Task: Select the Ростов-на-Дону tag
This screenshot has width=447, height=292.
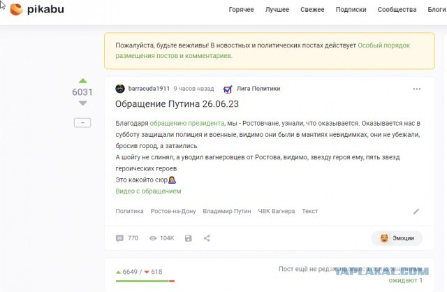Action: [x=173, y=211]
